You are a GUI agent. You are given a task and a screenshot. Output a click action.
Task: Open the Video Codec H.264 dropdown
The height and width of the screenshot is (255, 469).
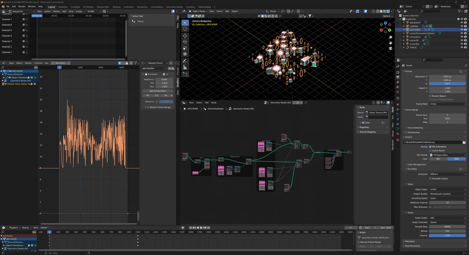[x=447, y=189]
